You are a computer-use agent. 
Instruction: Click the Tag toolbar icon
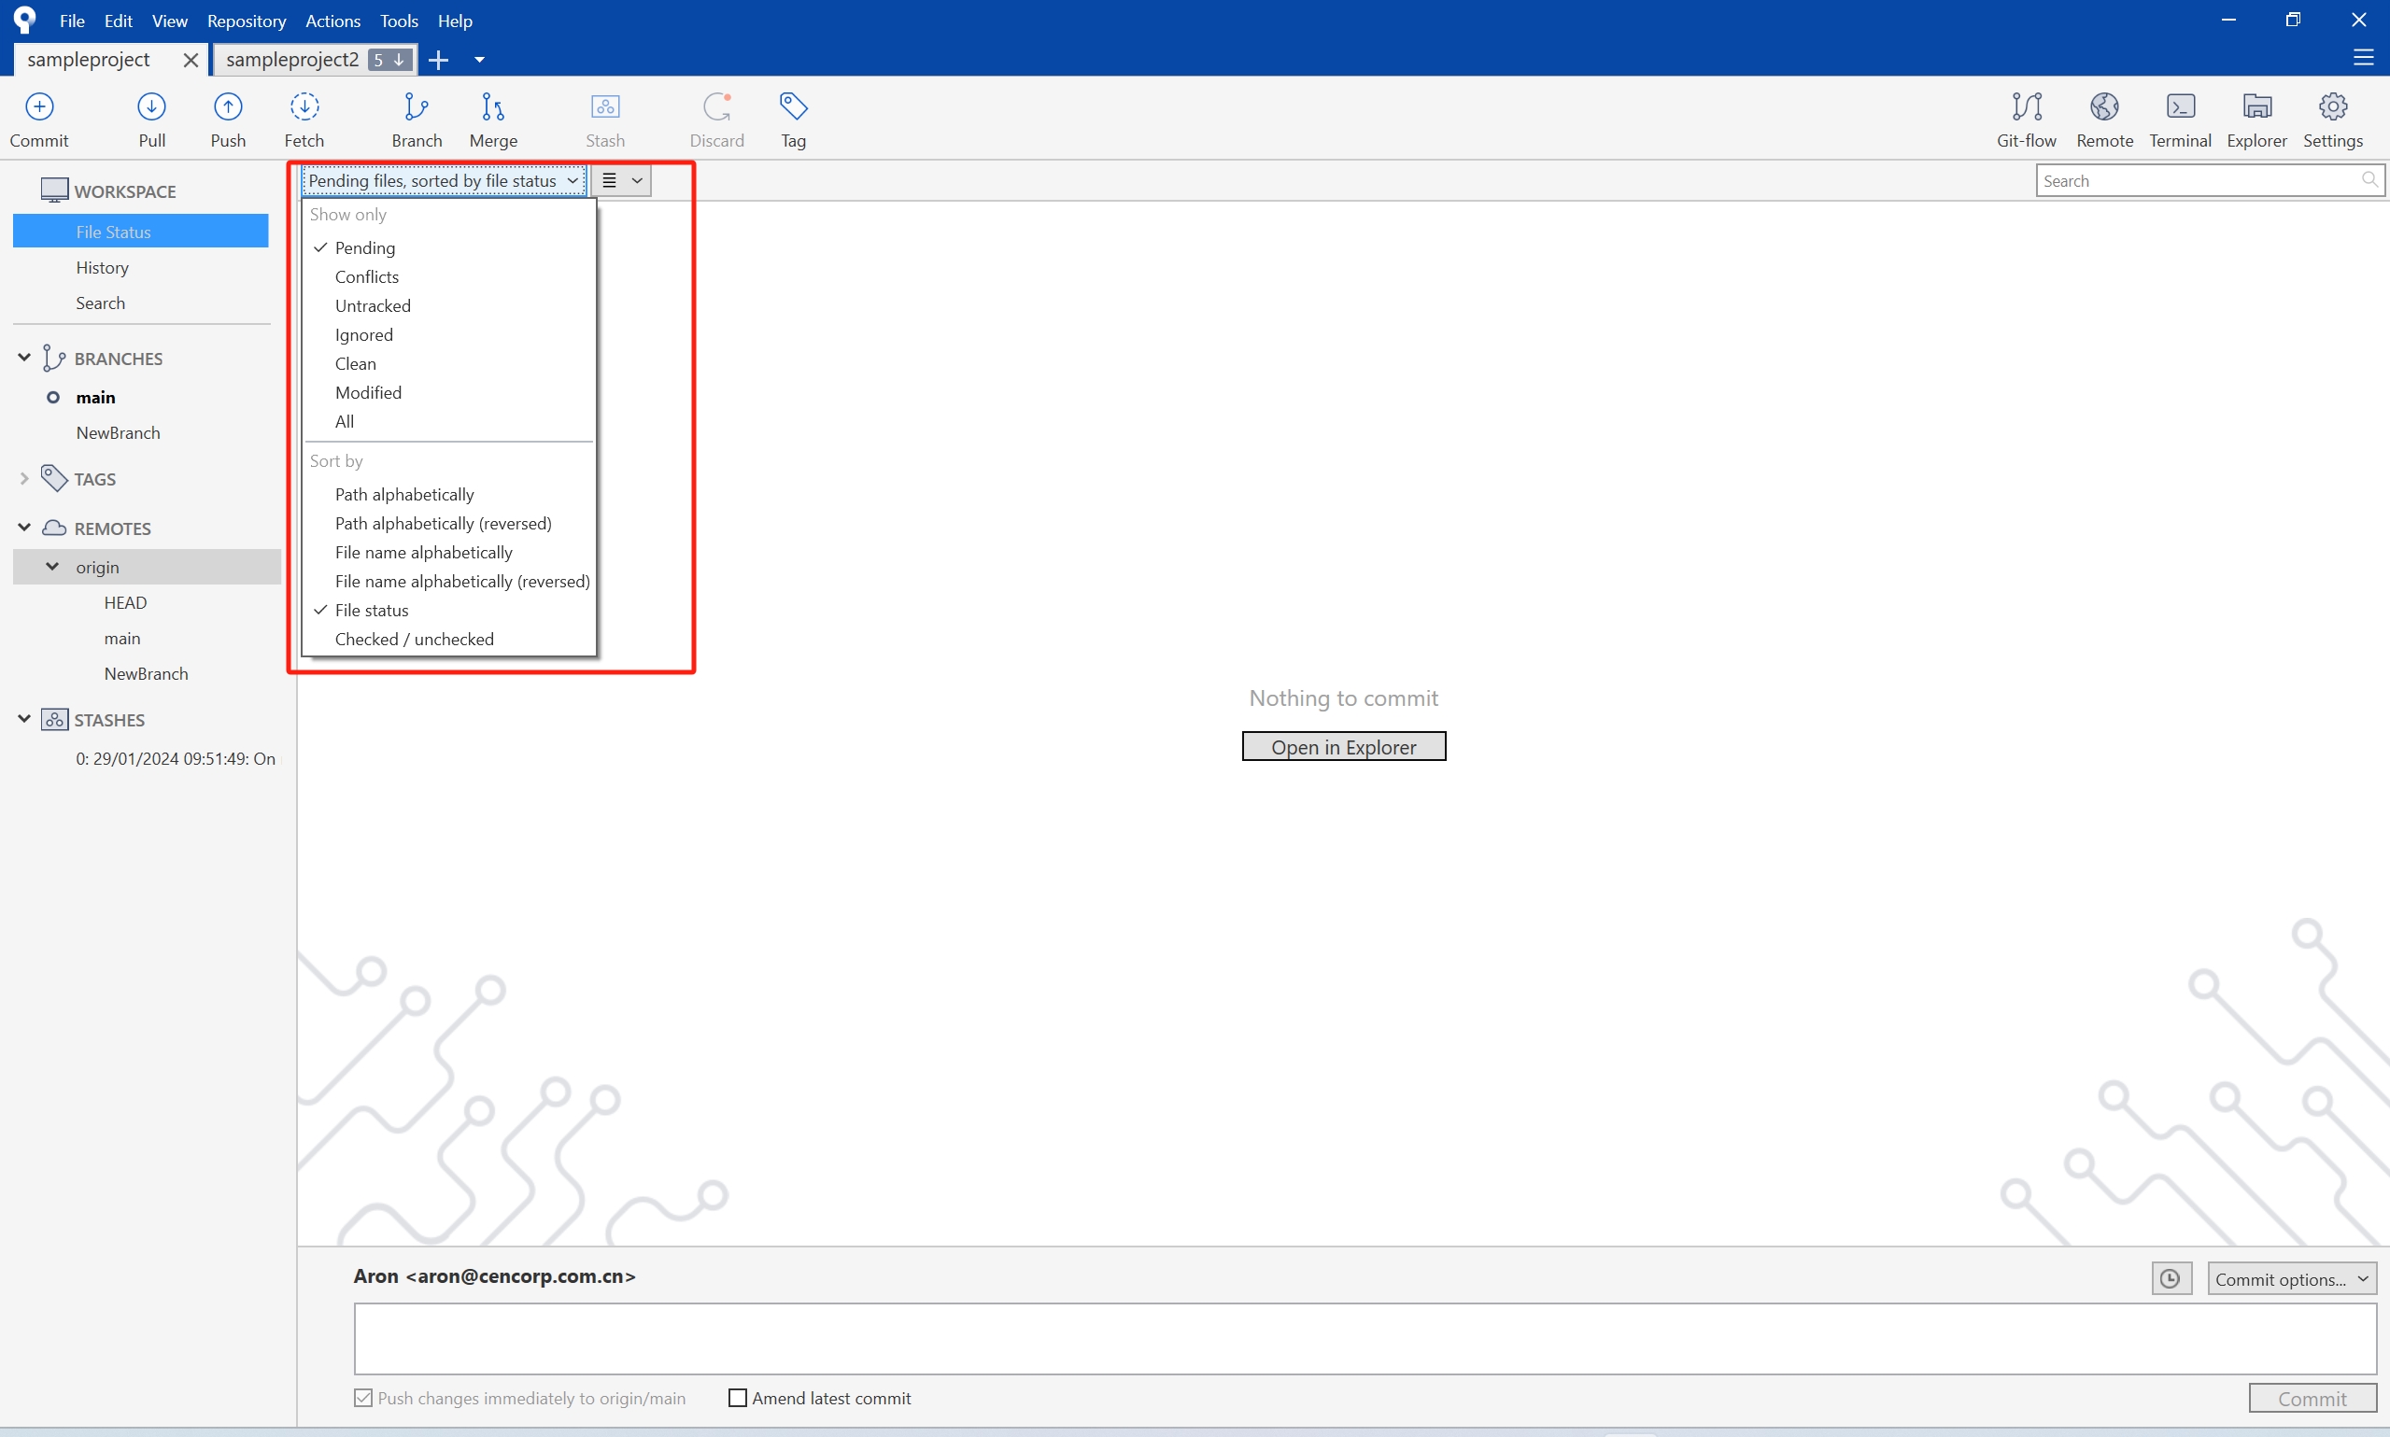click(793, 107)
